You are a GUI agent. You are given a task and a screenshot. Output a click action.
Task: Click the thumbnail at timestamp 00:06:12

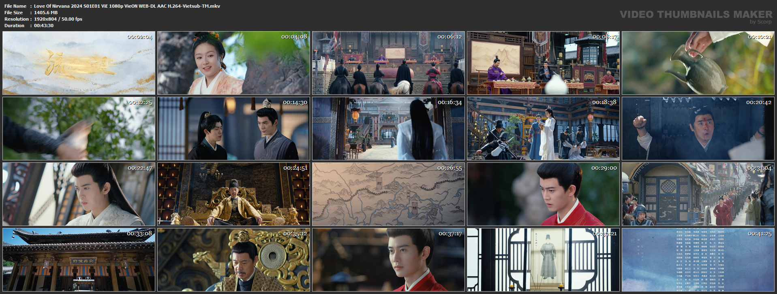(388, 63)
